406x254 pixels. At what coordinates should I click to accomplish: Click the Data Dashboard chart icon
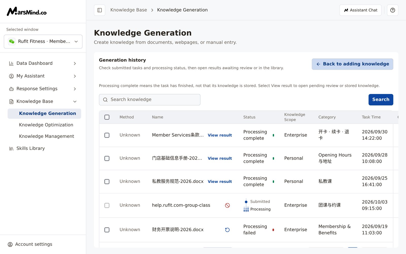coord(11,63)
